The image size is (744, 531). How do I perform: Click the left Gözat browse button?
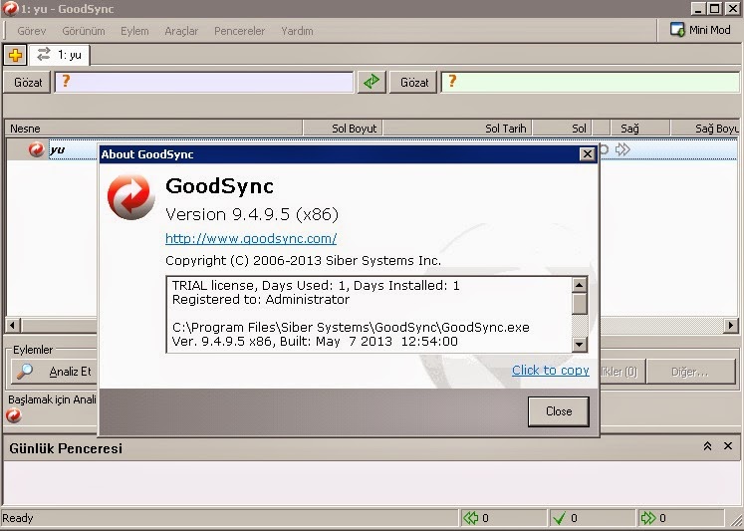point(28,82)
